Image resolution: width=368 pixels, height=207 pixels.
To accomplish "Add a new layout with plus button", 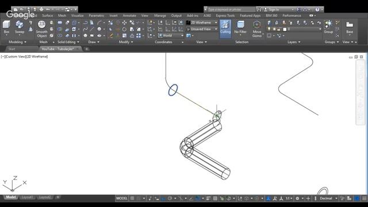I will (57, 197).
